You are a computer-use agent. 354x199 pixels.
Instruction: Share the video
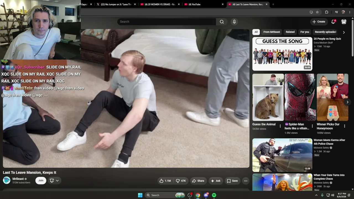click(x=198, y=181)
